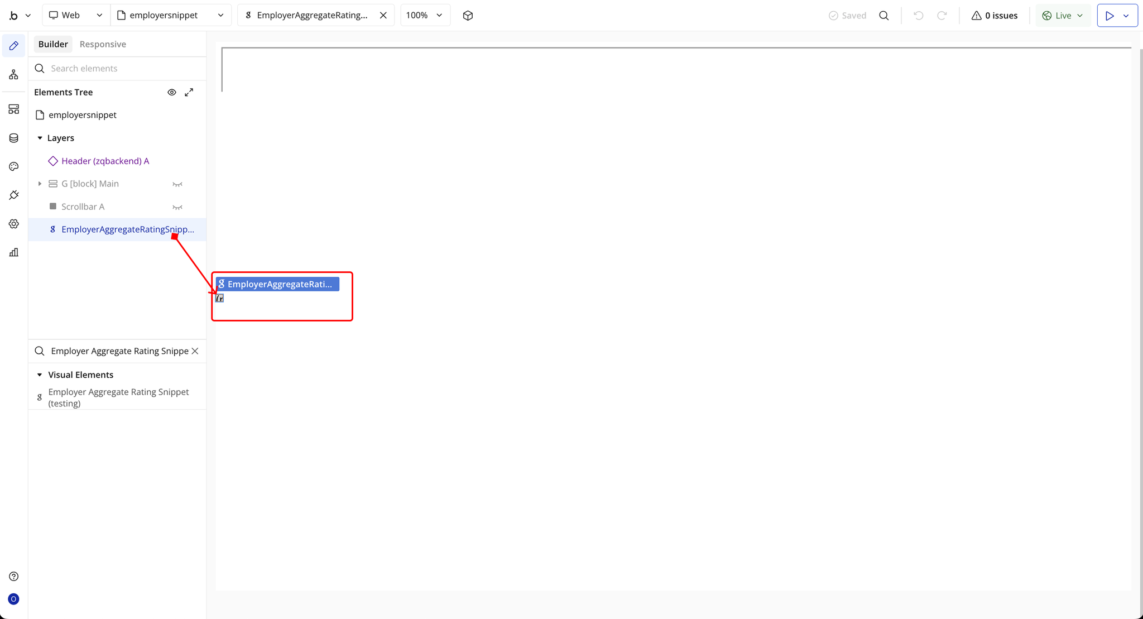Open the Data tab database icon
This screenshot has height=619, width=1143.
coord(13,138)
